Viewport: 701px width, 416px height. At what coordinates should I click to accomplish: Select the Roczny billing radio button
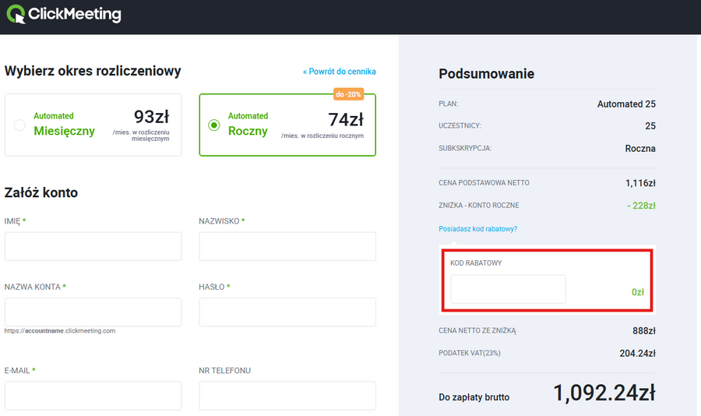tap(213, 125)
